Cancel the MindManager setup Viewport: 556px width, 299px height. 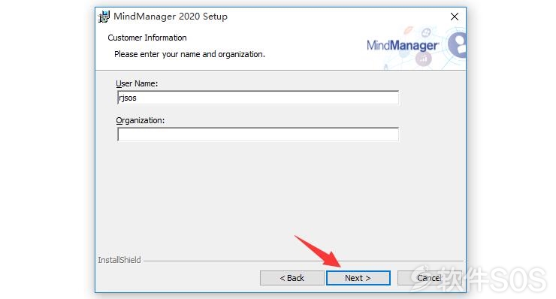(430, 278)
